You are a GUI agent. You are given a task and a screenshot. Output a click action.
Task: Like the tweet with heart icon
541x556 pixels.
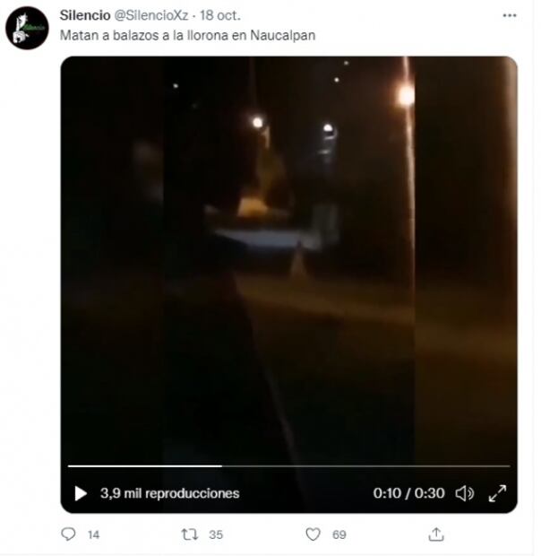coord(313,534)
